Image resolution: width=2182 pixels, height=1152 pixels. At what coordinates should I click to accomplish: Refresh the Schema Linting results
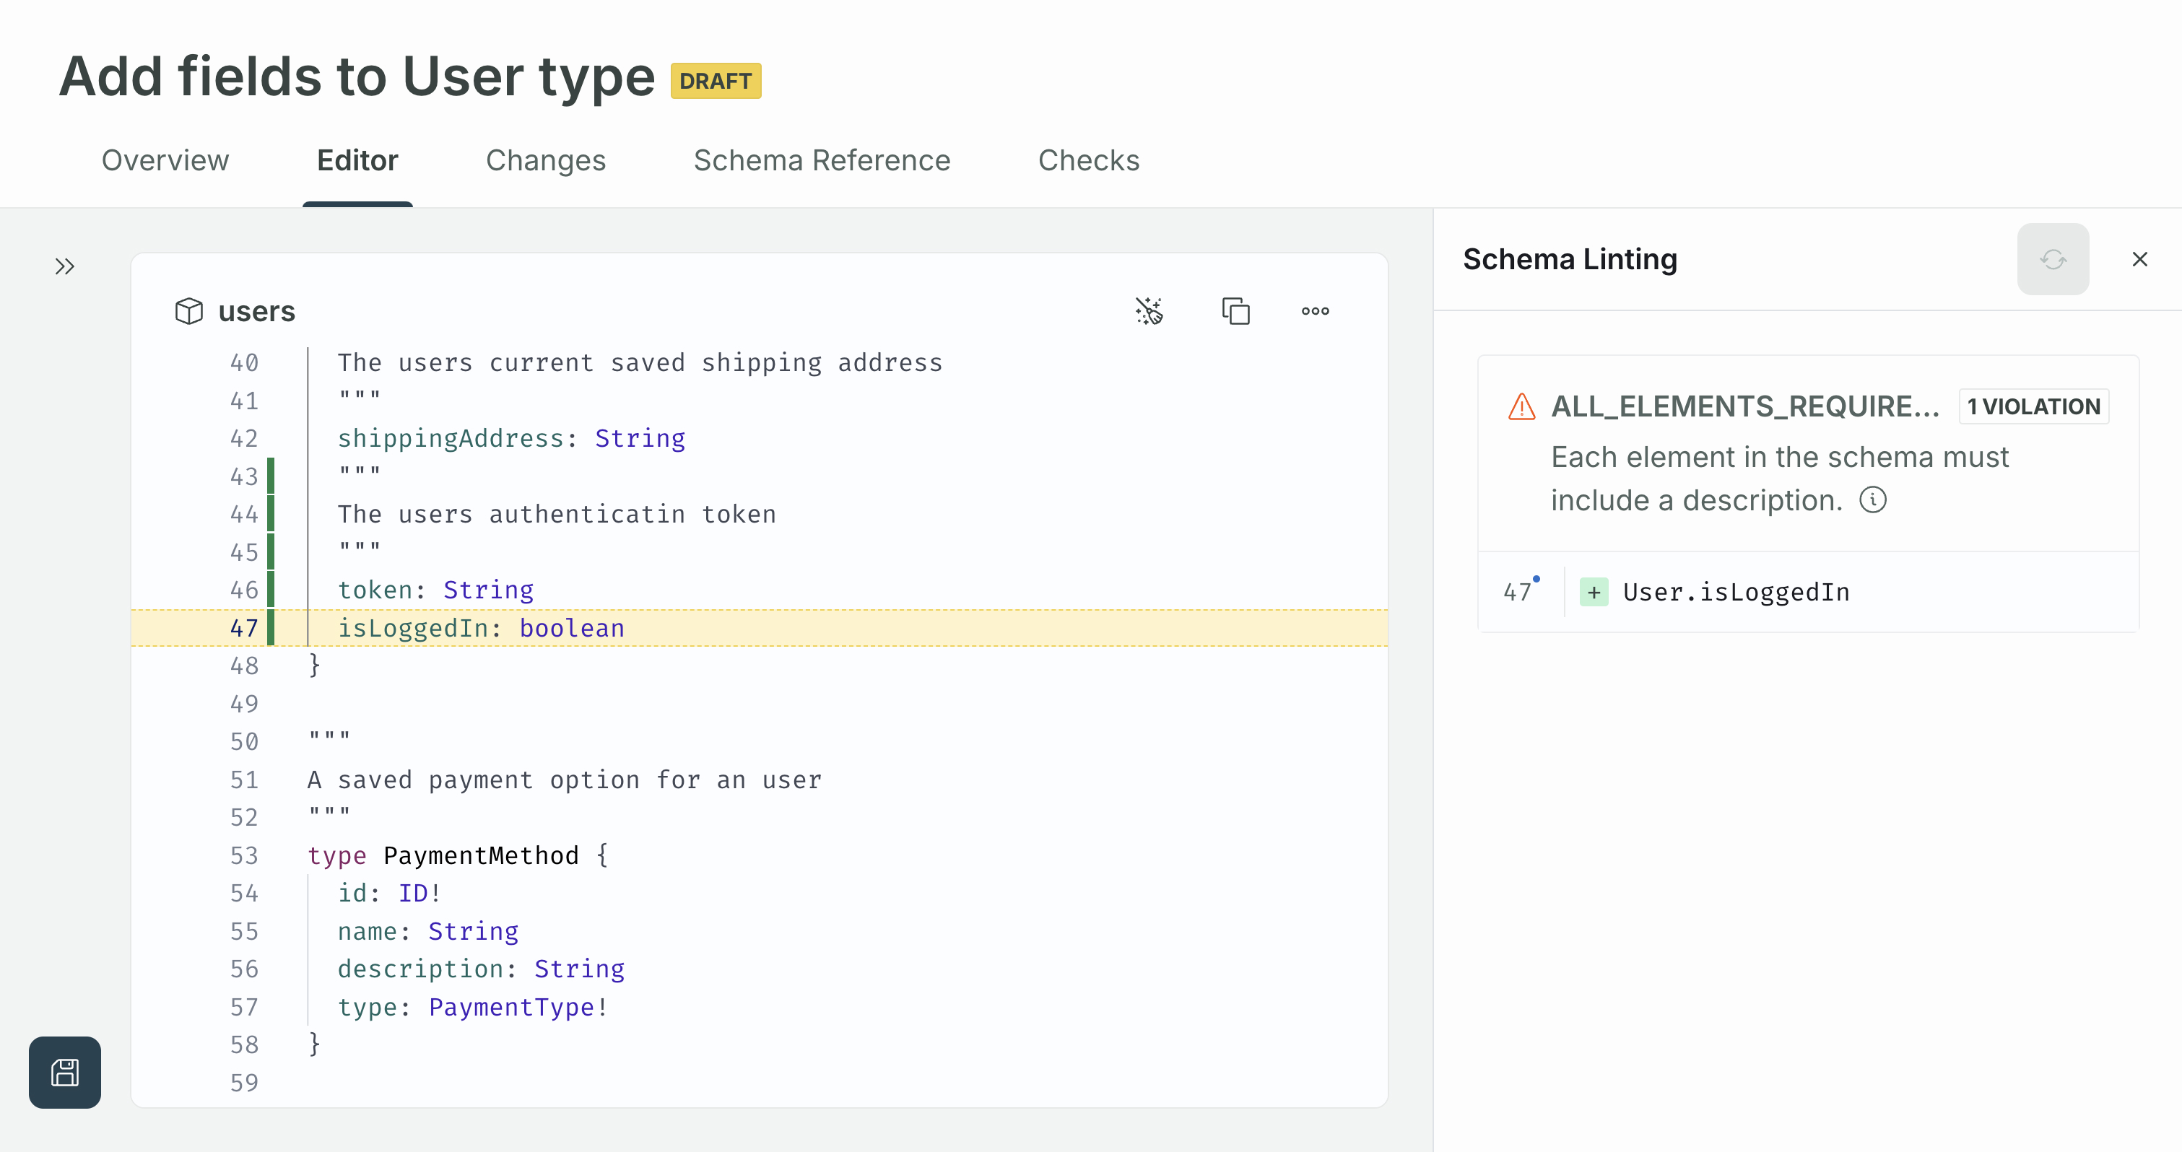tap(2053, 259)
